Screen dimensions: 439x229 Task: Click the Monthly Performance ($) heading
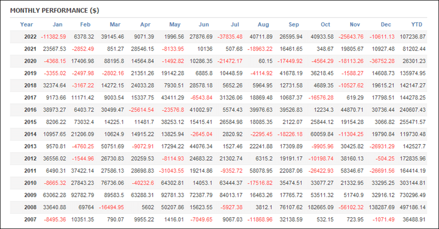[55, 11]
